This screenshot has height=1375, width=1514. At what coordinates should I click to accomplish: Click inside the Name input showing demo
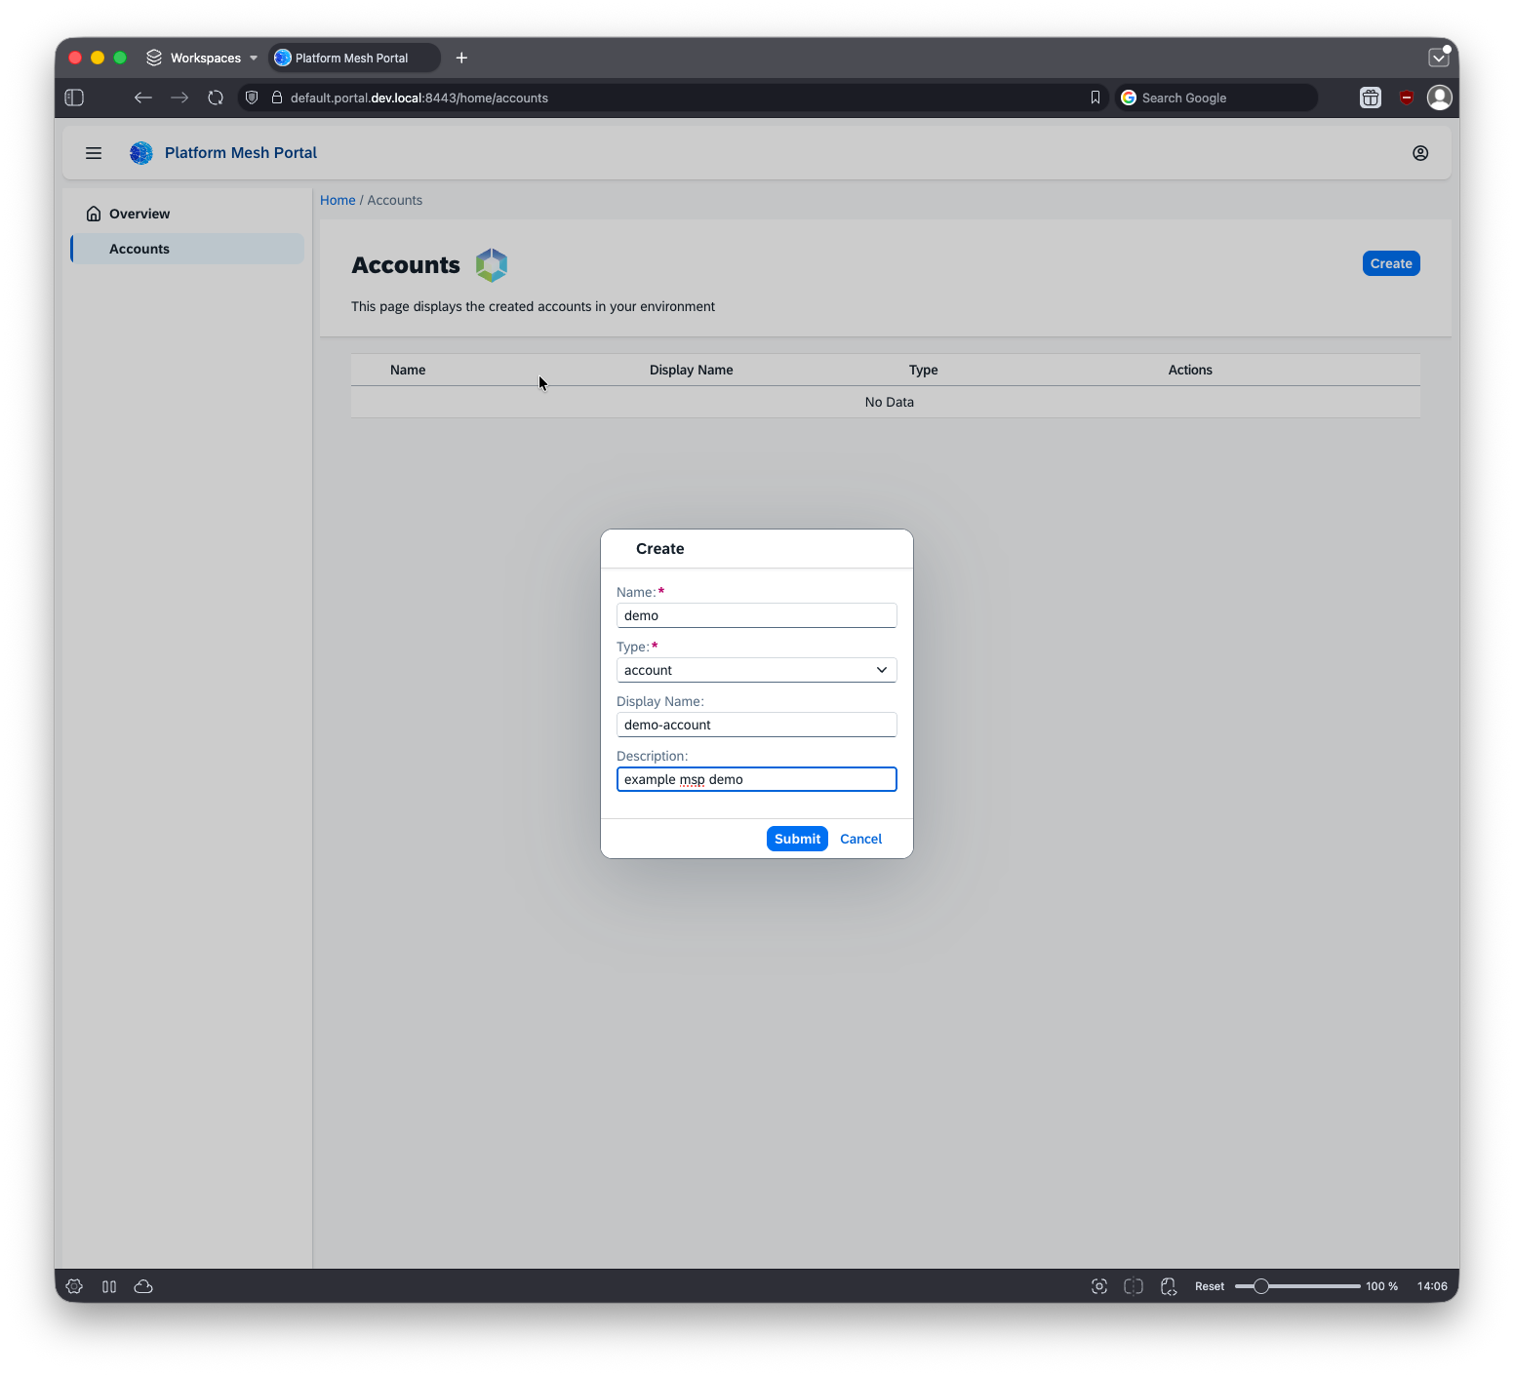[756, 615]
